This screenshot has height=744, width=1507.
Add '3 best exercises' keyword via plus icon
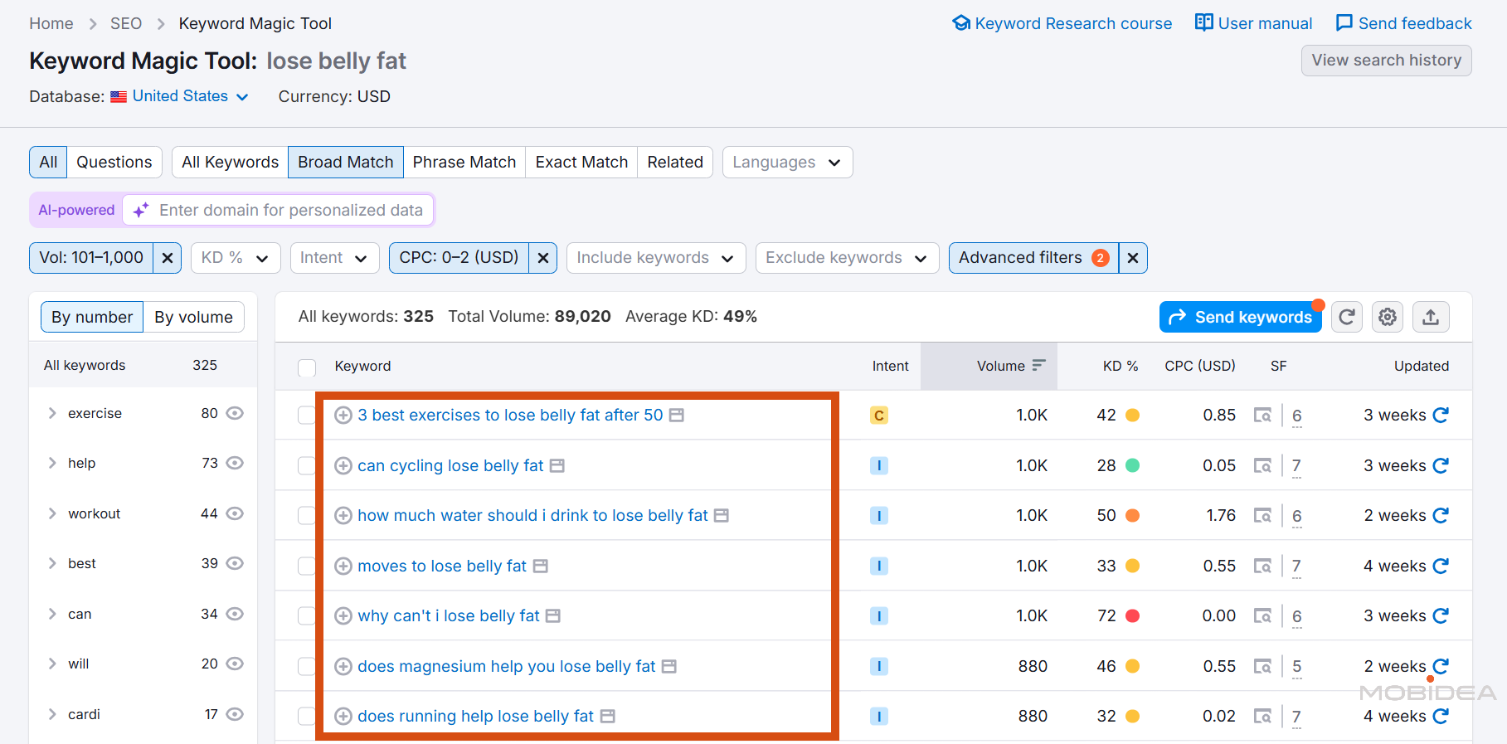coord(343,415)
